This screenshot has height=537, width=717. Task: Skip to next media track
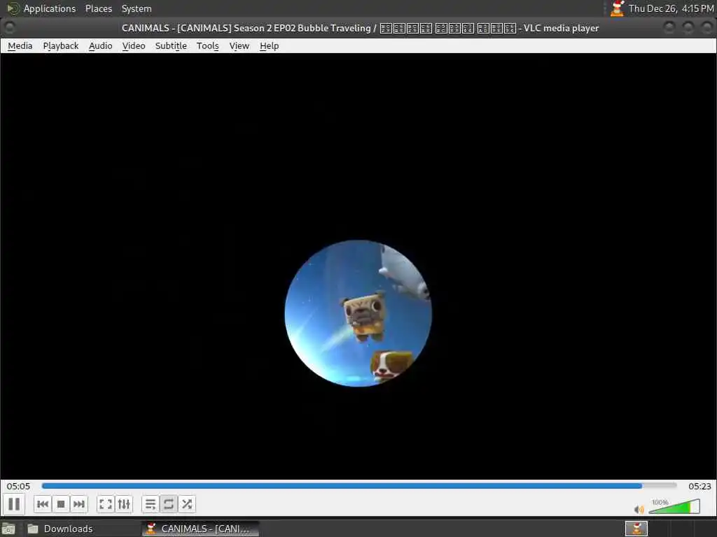coord(78,504)
